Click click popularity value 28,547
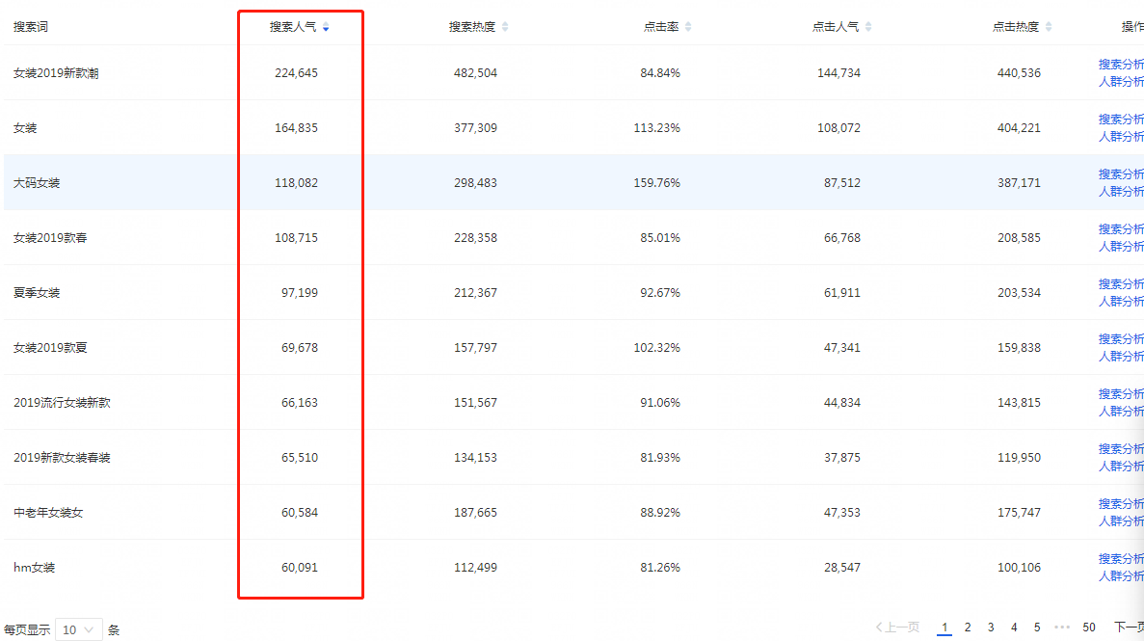 842,568
